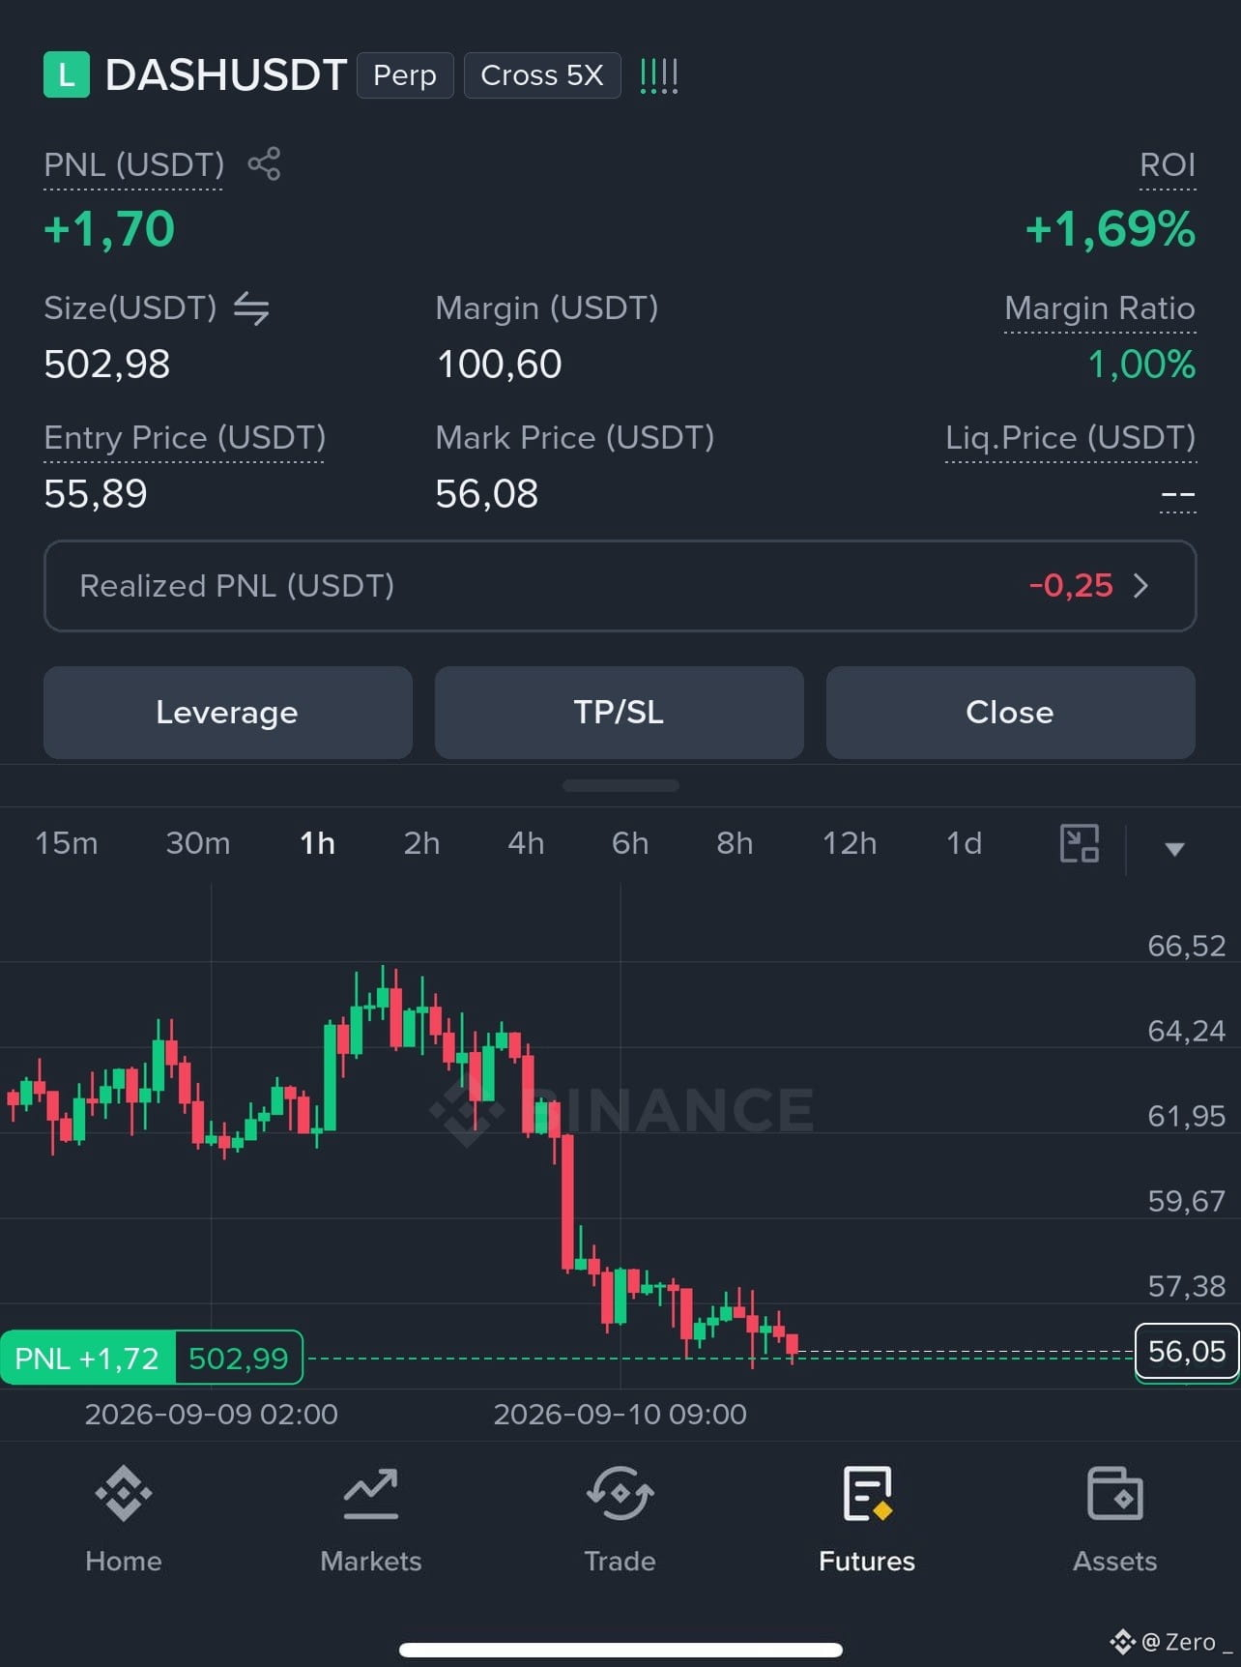The width and height of the screenshot is (1241, 1667).
Task: Collapse the position panel drag handle
Action: (620, 786)
